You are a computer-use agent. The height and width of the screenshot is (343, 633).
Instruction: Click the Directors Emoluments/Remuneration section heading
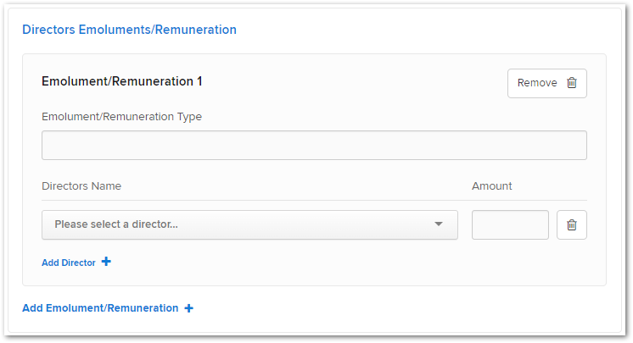click(x=129, y=30)
